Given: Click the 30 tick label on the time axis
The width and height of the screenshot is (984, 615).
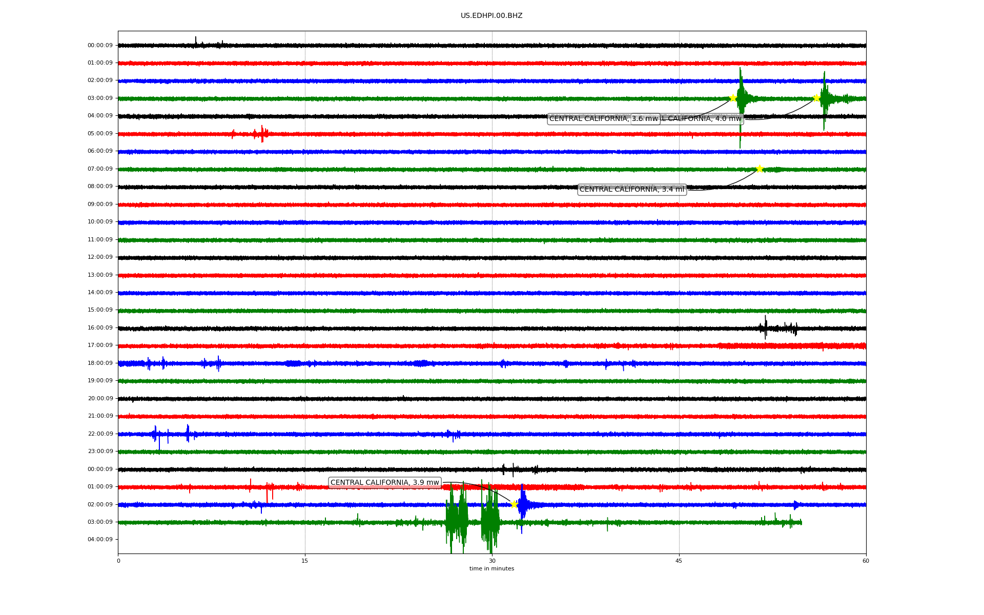Looking at the screenshot, I should [x=492, y=561].
